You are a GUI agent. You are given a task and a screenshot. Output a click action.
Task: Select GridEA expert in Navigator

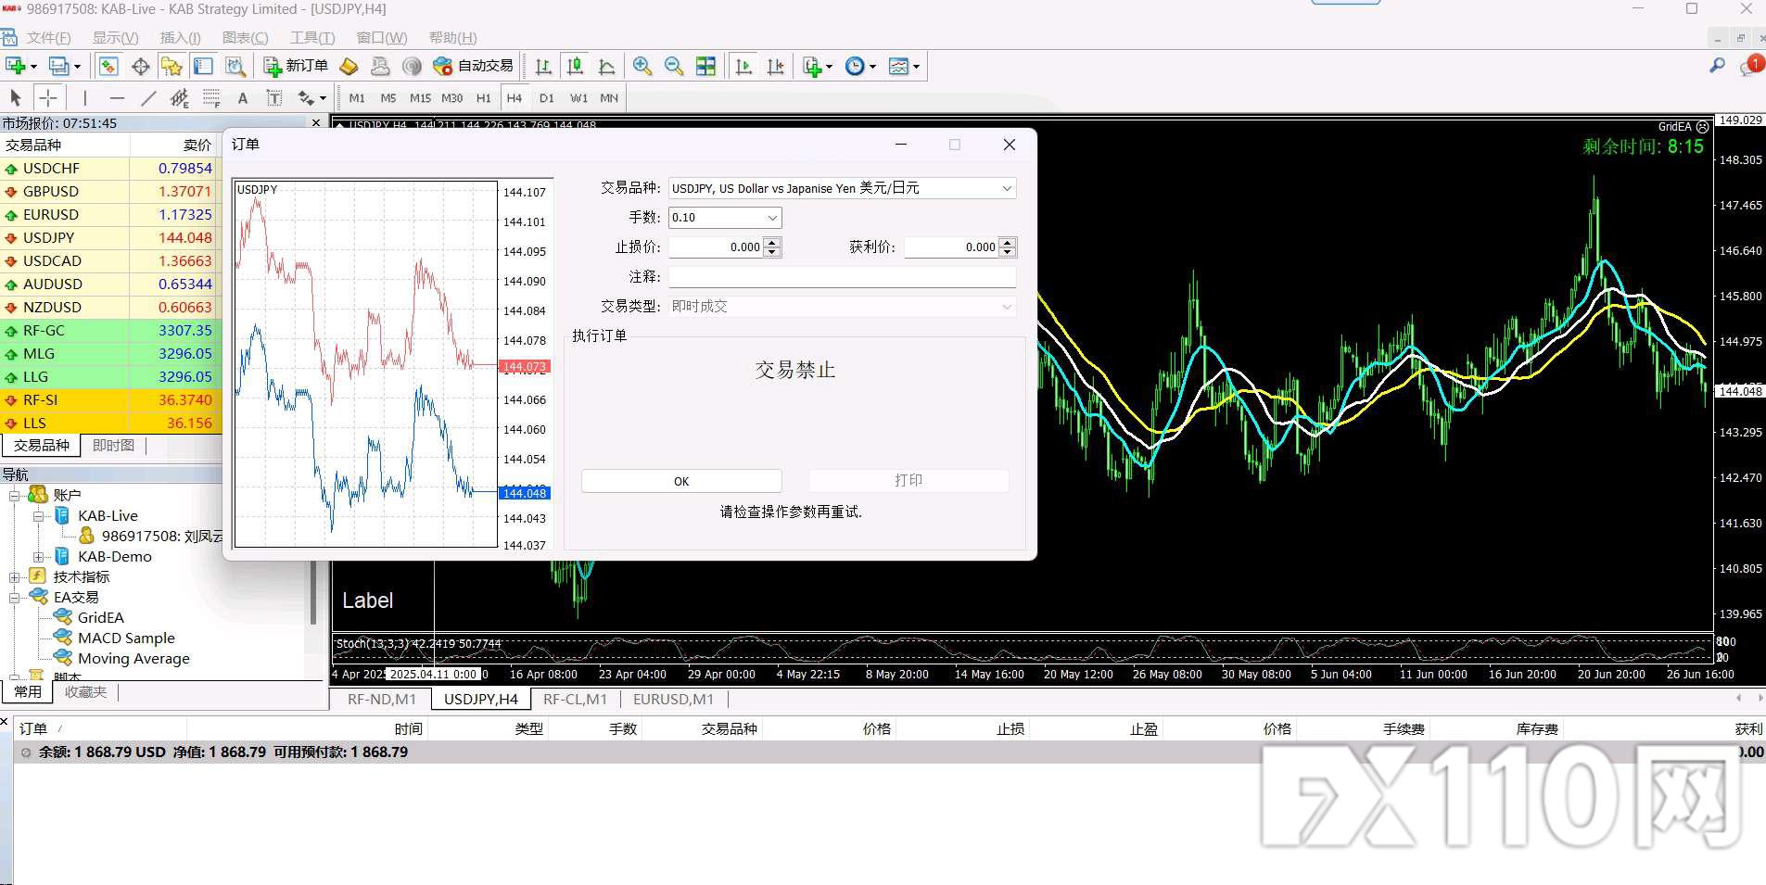tap(100, 618)
